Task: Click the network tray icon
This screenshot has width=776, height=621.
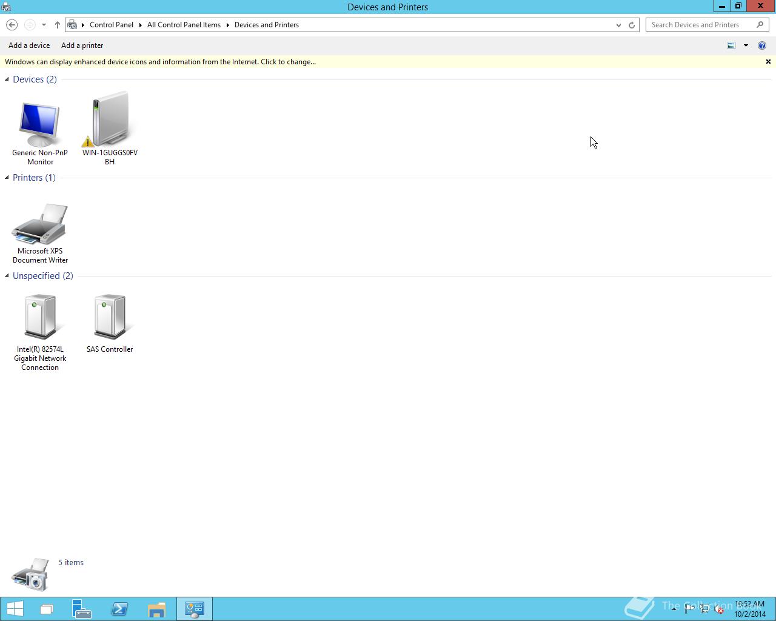Action: click(704, 609)
